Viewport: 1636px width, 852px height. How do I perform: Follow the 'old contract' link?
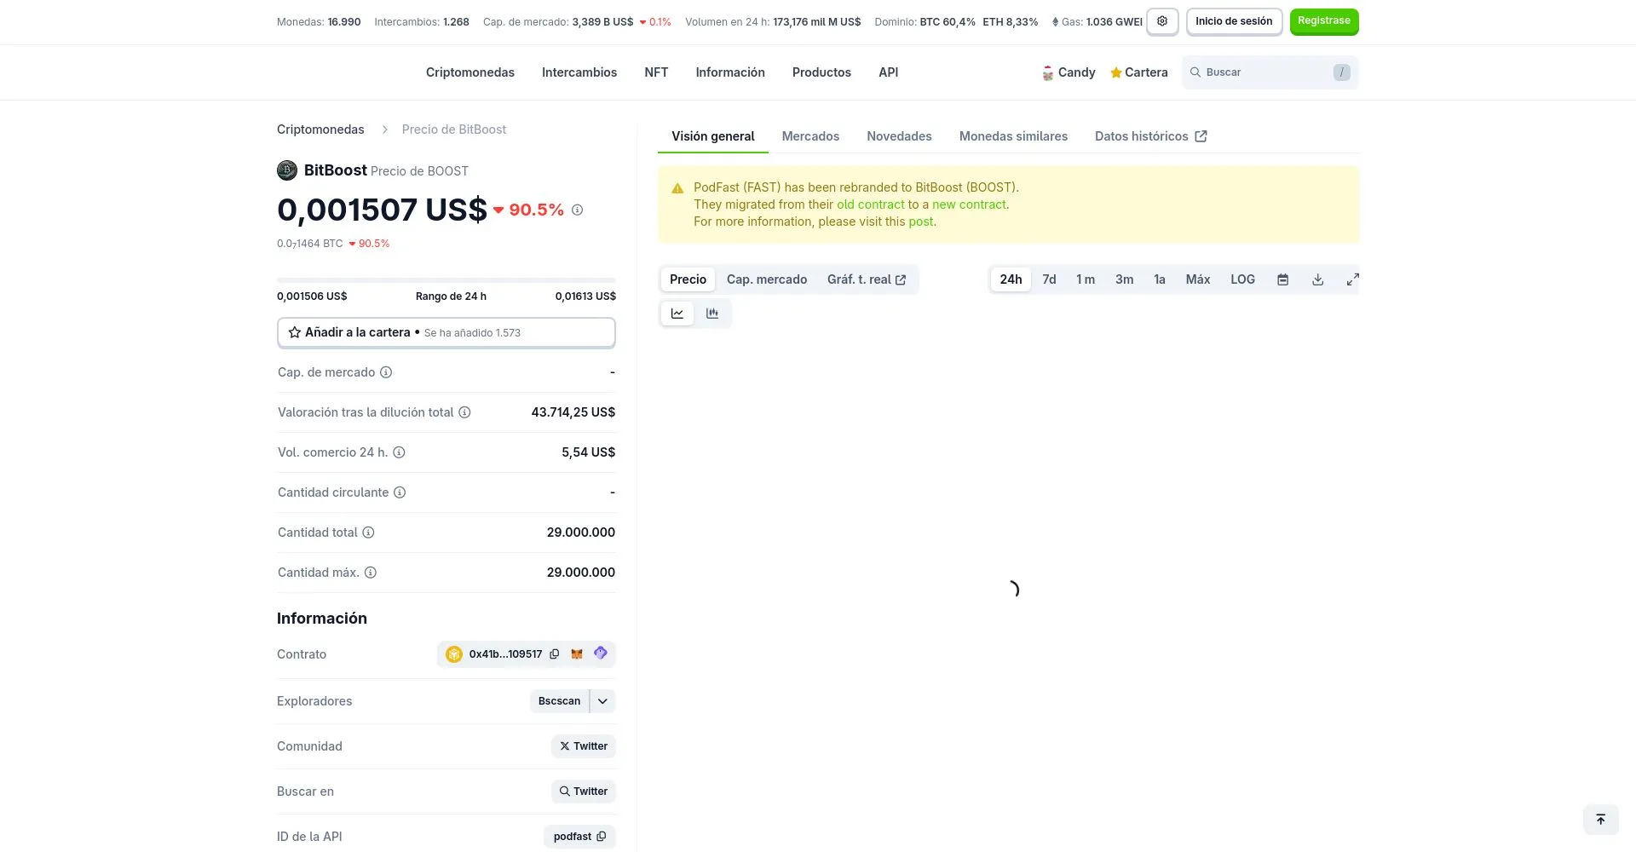(x=871, y=204)
